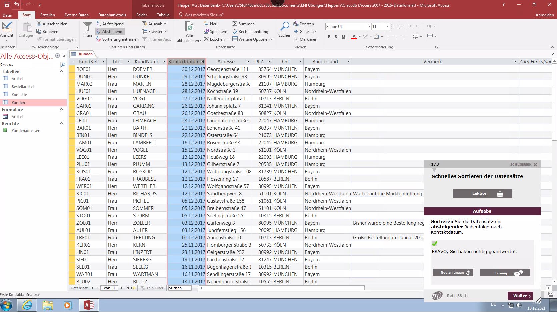Click Kopieren in the clipboard group
Screen dimensions: 557x312
[47, 32]
